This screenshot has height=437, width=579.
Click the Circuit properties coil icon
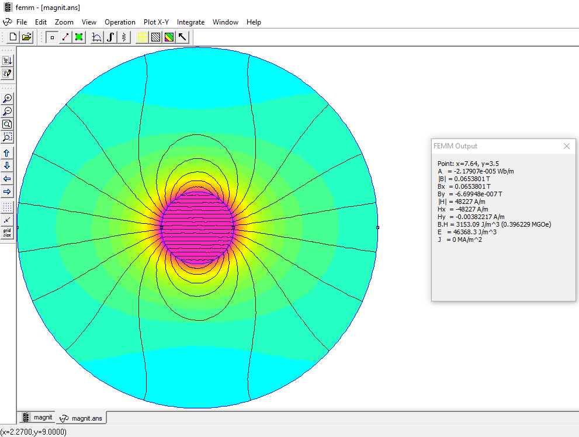coord(123,37)
